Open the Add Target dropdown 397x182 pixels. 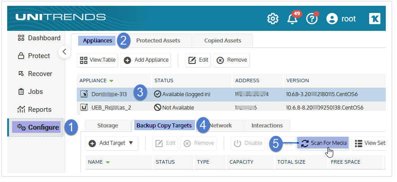point(112,144)
